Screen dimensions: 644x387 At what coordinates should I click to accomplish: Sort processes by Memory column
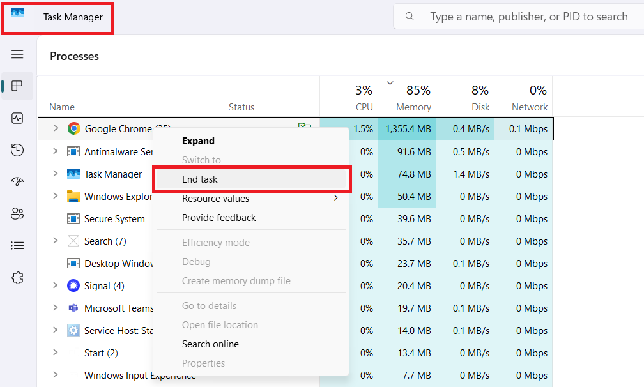click(413, 98)
